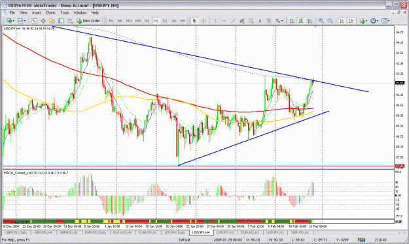This screenshot has width=409, height=244.
Task: Toggle Auto Scroll chart icon
Action: (x=342, y=21)
